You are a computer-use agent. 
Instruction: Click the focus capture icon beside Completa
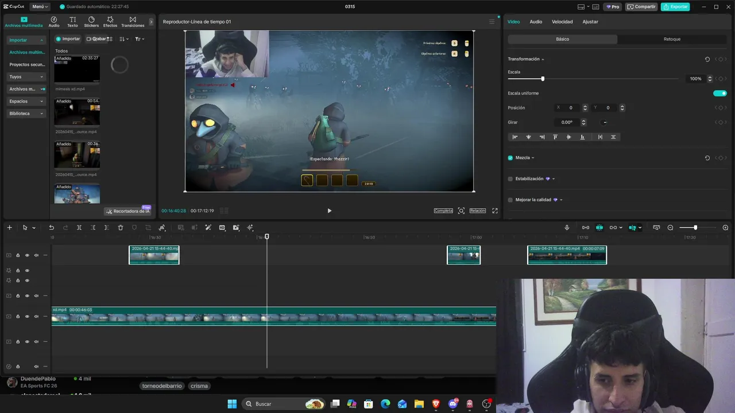[x=461, y=211]
